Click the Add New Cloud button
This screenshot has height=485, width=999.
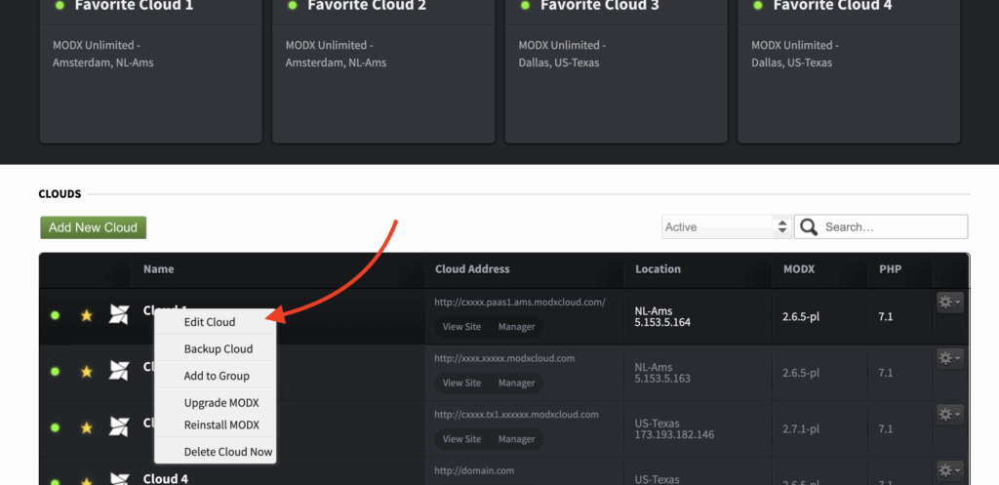click(93, 227)
